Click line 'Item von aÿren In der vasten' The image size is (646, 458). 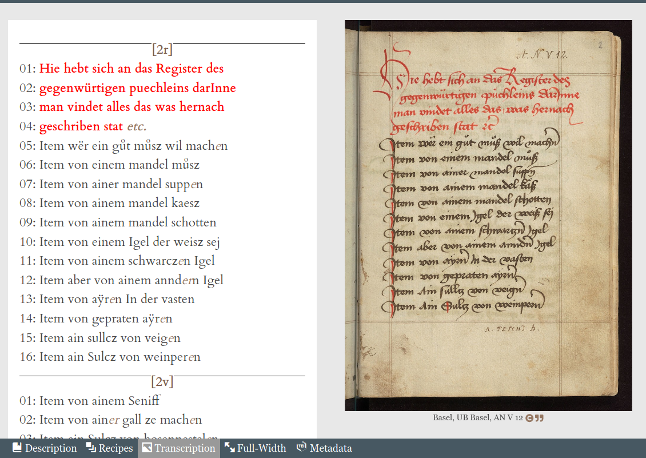coord(117,299)
